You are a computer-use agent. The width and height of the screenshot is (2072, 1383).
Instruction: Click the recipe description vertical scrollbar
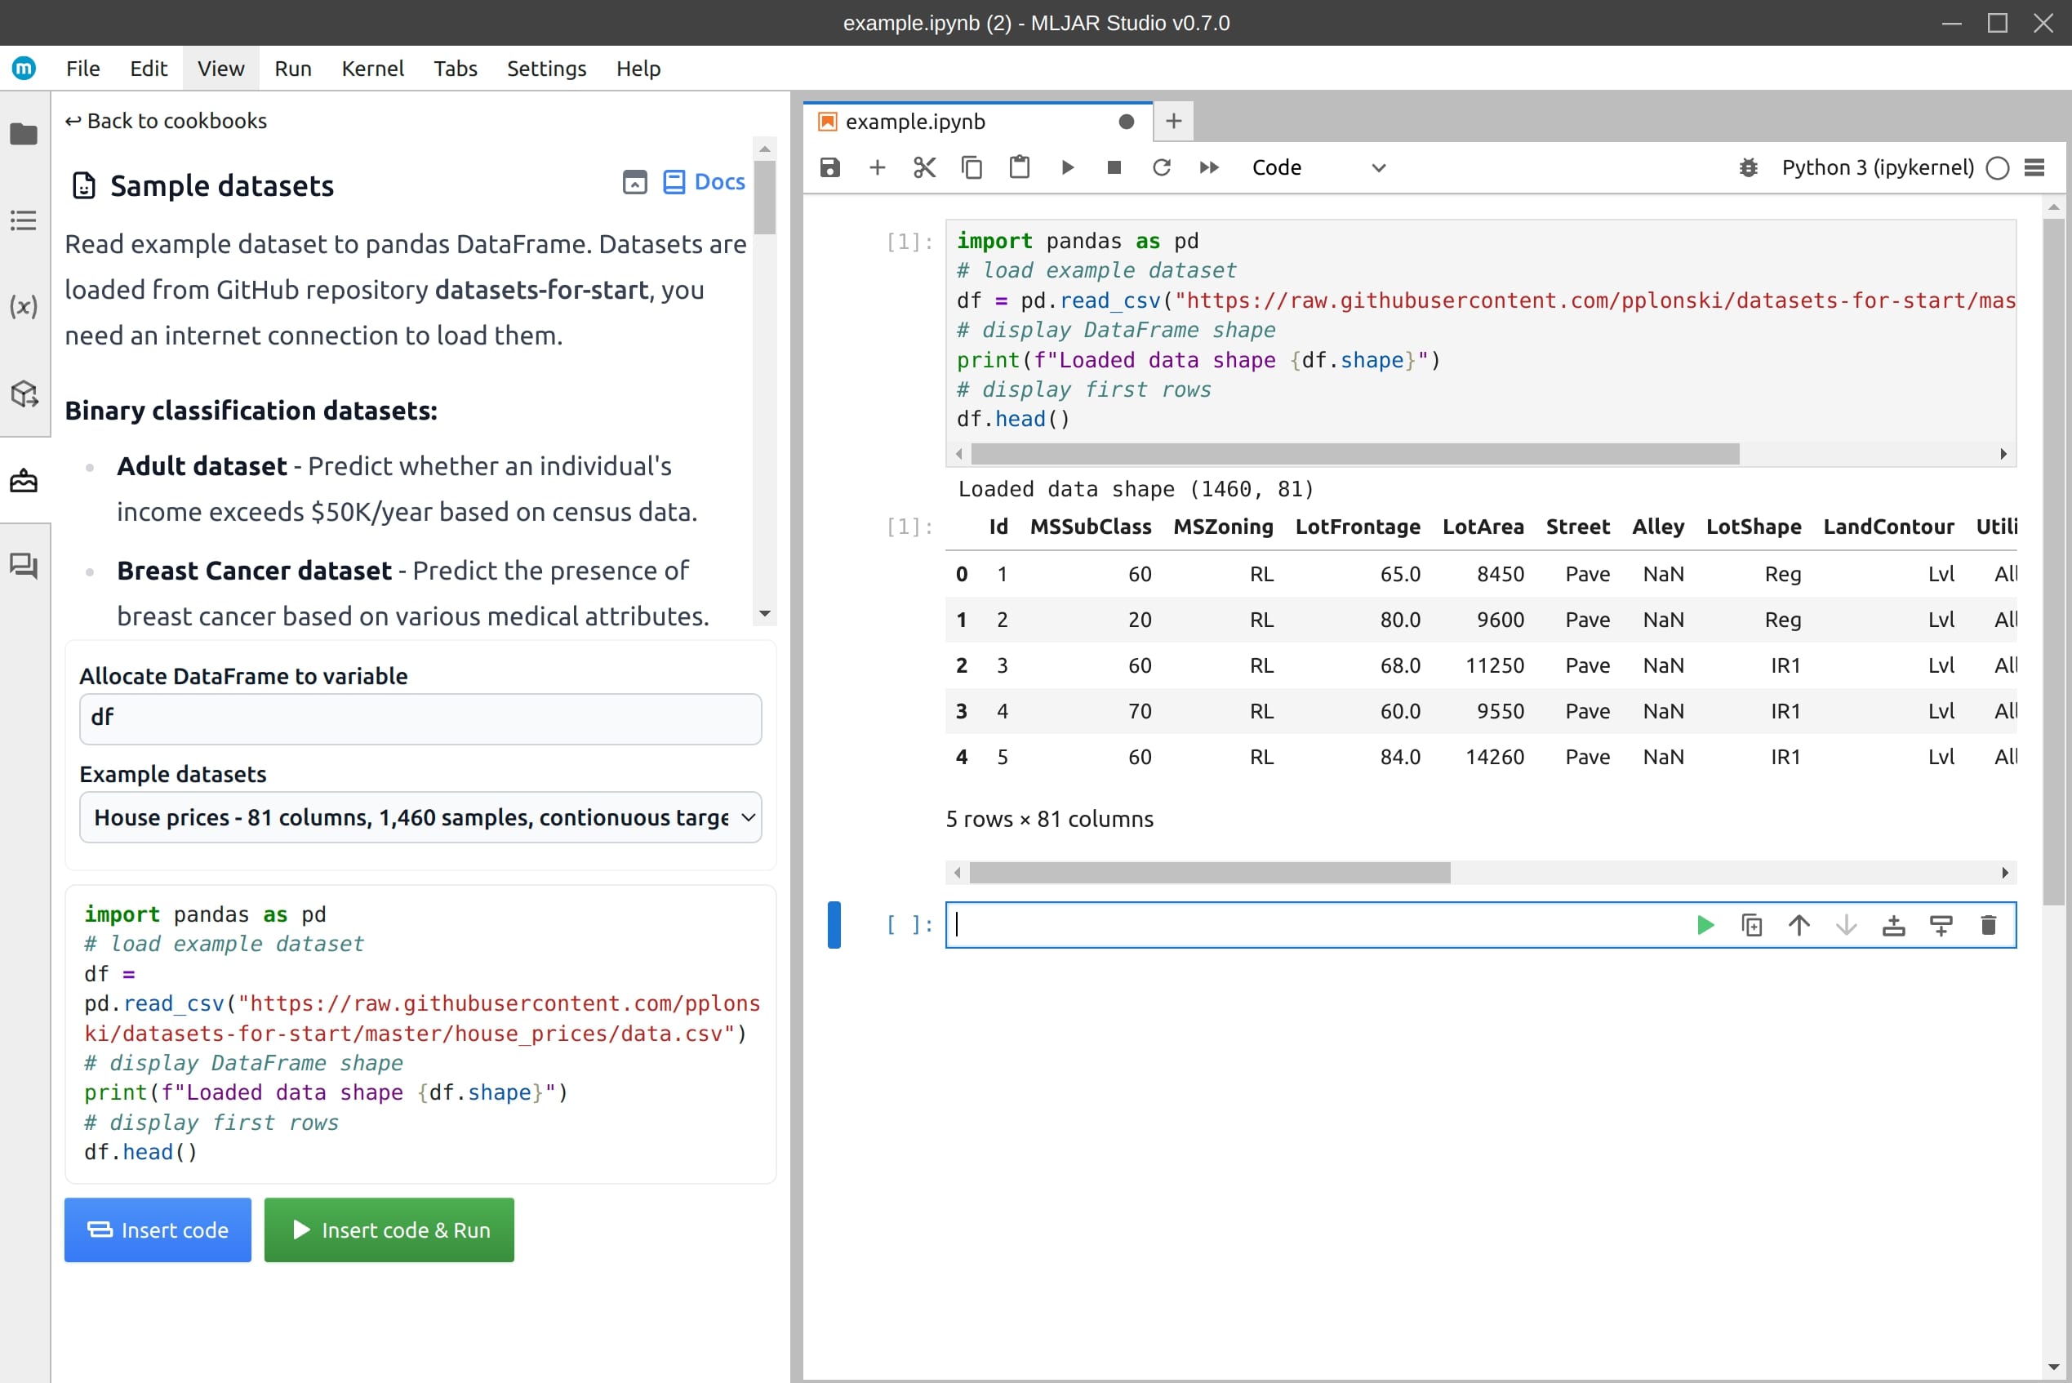765,198
